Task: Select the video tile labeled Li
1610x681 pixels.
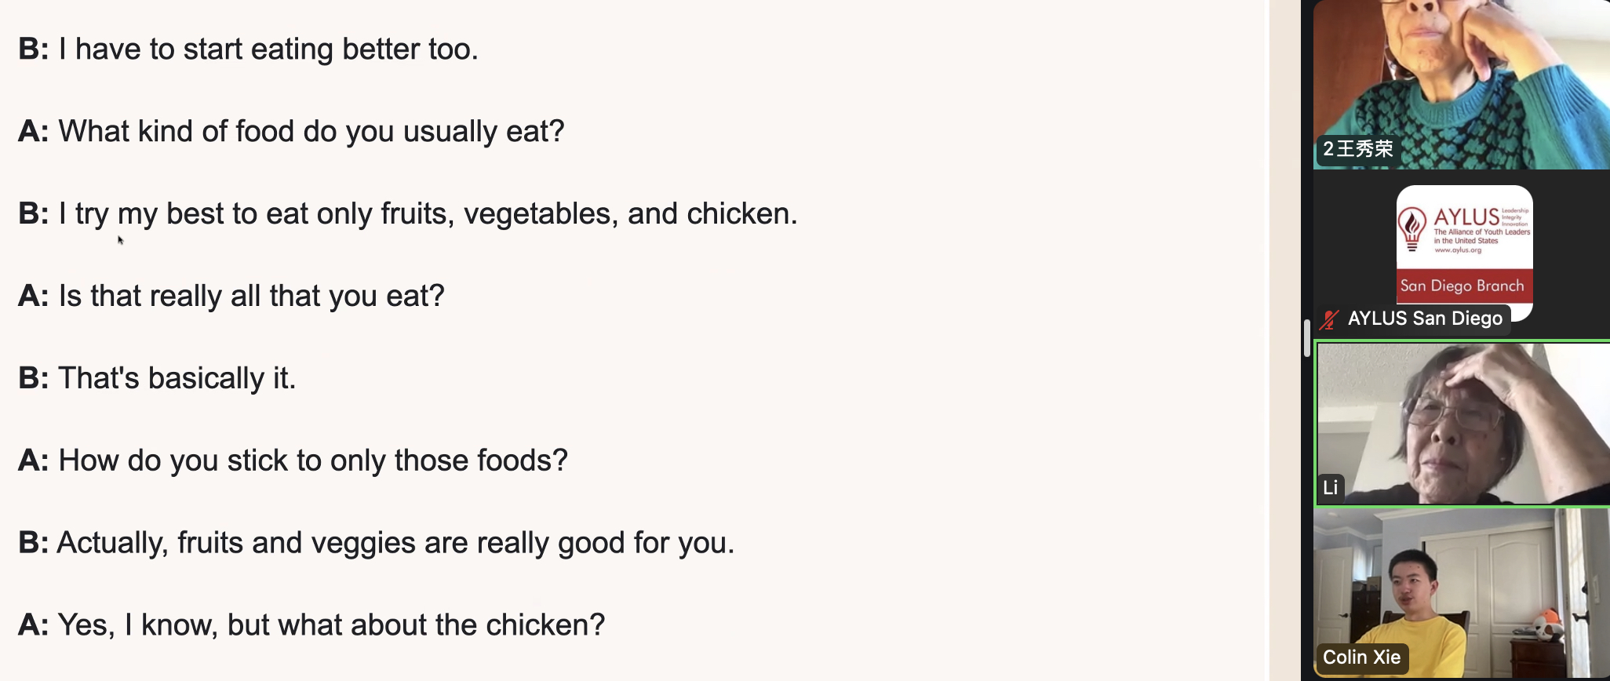Action: point(1463,424)
